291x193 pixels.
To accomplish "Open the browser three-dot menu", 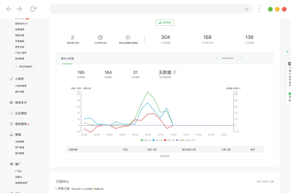I will click(x=259, y=9).
